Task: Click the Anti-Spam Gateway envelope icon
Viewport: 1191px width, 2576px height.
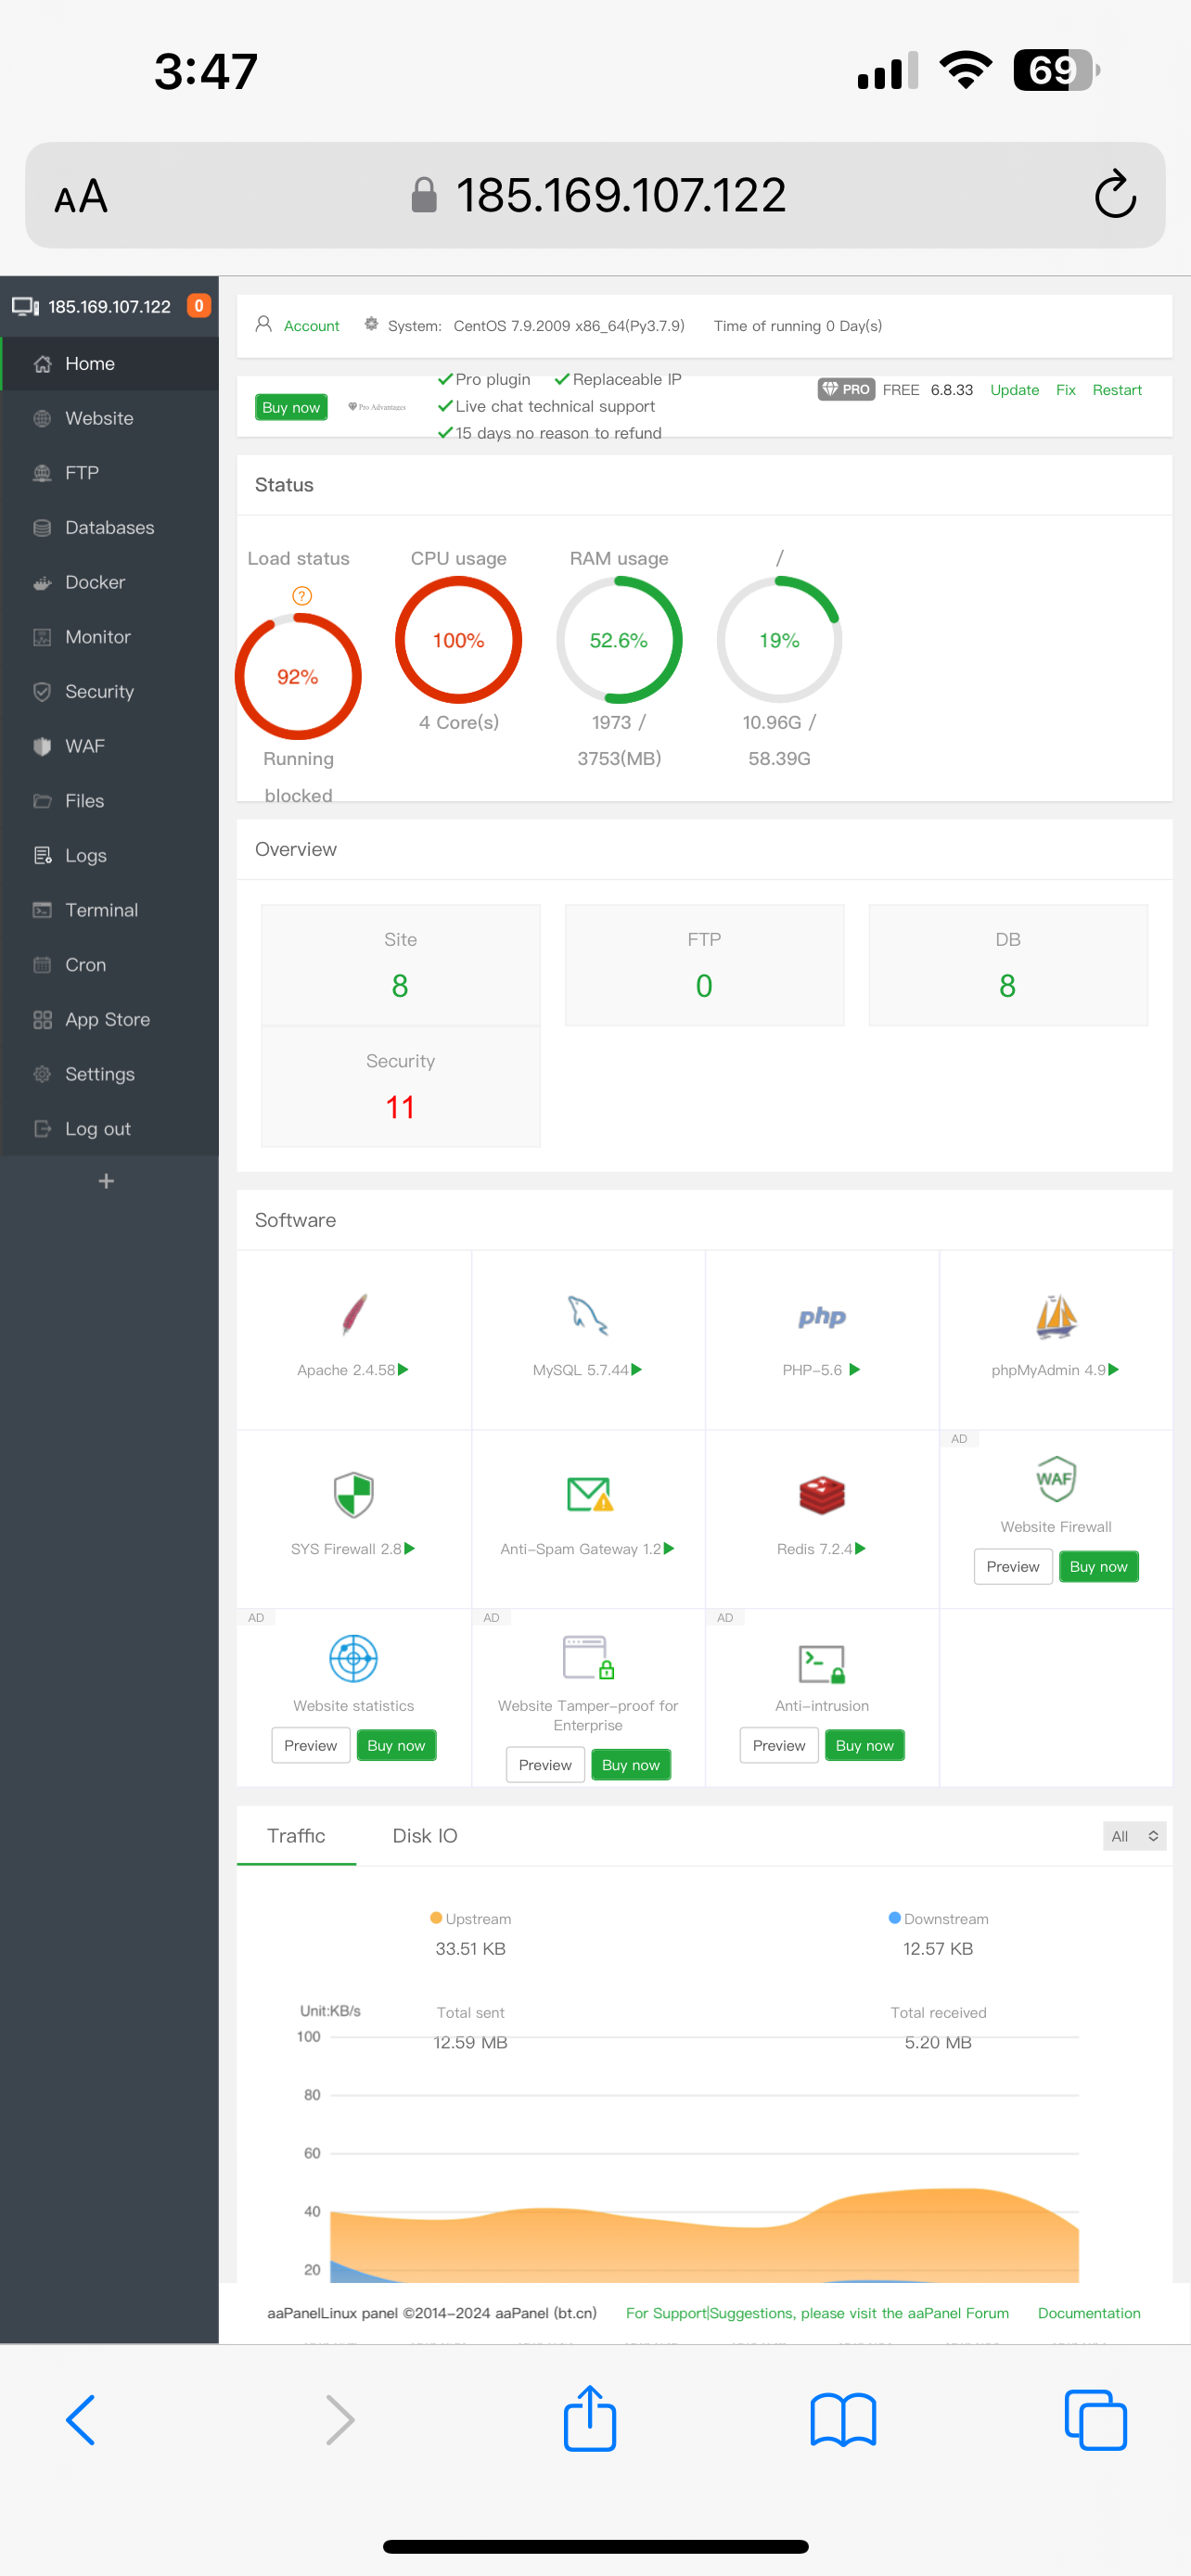Action: [x=590, y=1494]
